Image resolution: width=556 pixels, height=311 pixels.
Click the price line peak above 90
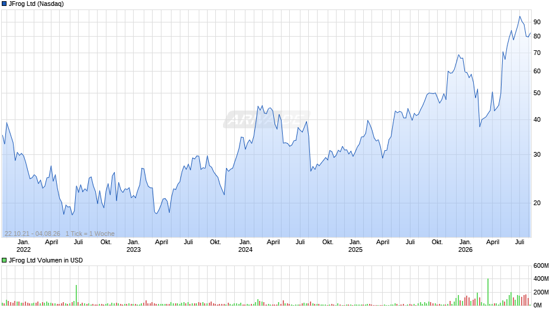520,17
